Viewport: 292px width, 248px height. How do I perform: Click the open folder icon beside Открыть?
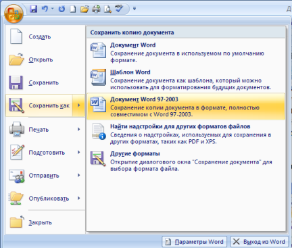pyautogui.click(x=16, y=59)
